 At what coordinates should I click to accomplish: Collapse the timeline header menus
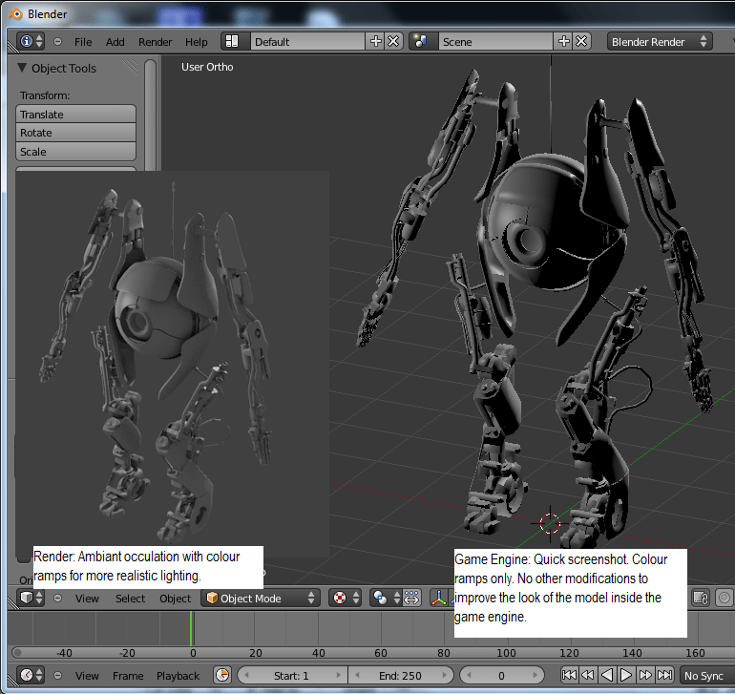pos(58,675)
